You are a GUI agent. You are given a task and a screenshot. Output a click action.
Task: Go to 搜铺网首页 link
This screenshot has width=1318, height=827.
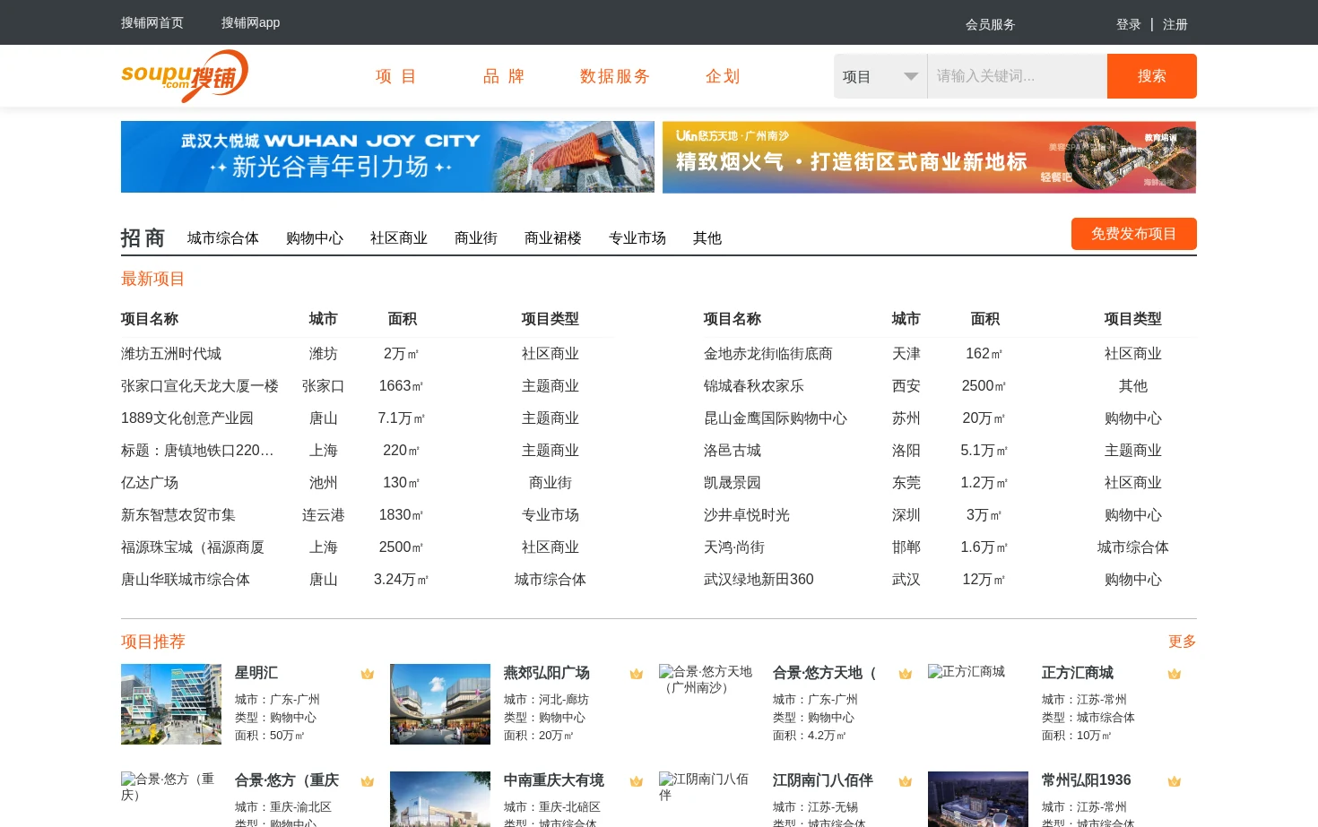[152, 22]
